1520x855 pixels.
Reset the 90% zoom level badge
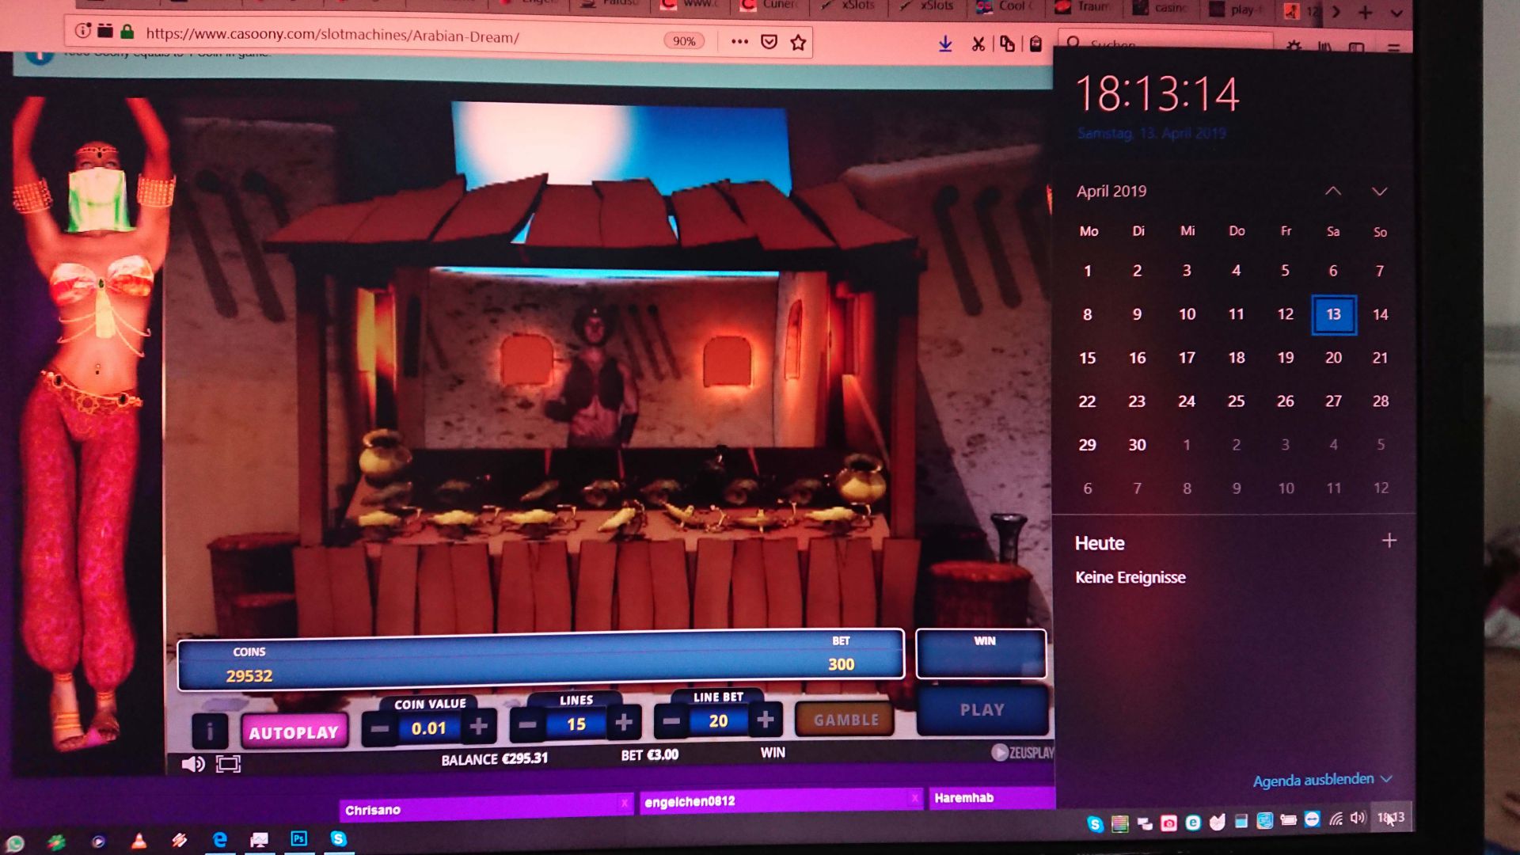[684, 41]
